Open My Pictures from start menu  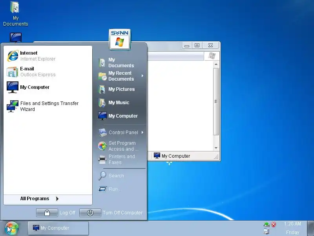pyautogui.click(x=121, y=89)
